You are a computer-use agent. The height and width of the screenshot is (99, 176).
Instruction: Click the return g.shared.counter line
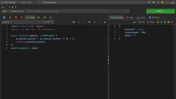tap(31, 42)
